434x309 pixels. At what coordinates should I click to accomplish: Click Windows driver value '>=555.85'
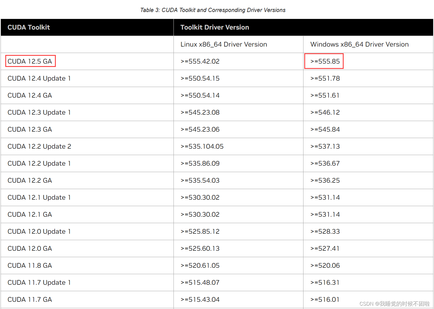(325, 61)
